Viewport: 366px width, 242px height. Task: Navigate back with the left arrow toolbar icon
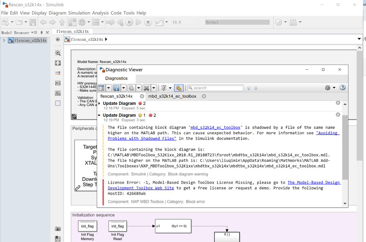pos(43,22)
